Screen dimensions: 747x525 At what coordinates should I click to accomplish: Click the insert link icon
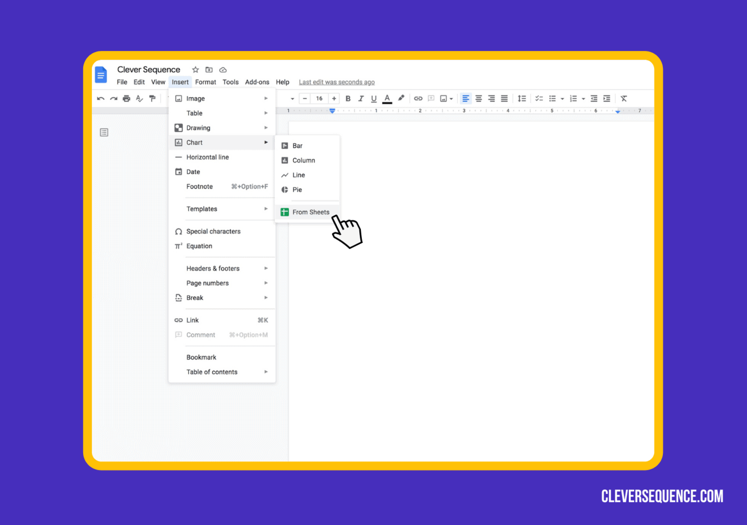pos(418,98)
